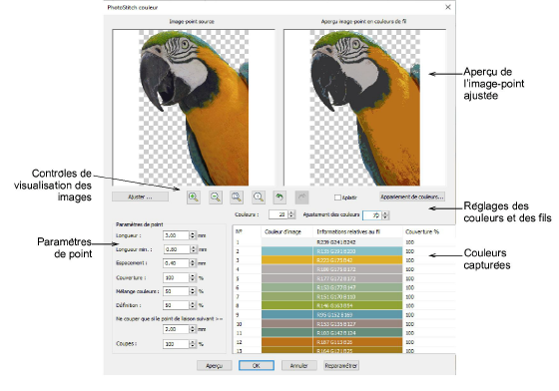This screenshot has height=391, width=559.
Task: Select the brown-grey swatch in row 10
Action: pos(287,324)
